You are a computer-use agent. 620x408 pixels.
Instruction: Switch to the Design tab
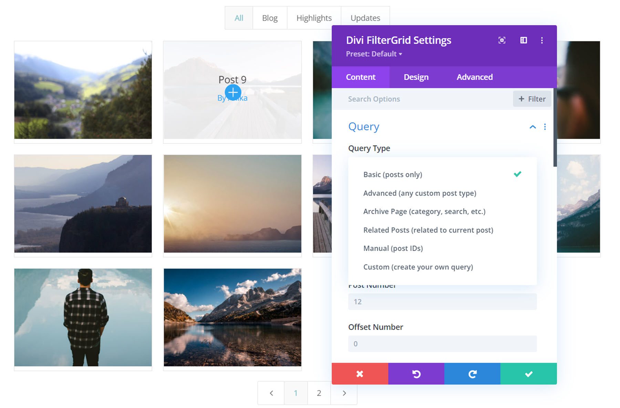tap(416, 77)
